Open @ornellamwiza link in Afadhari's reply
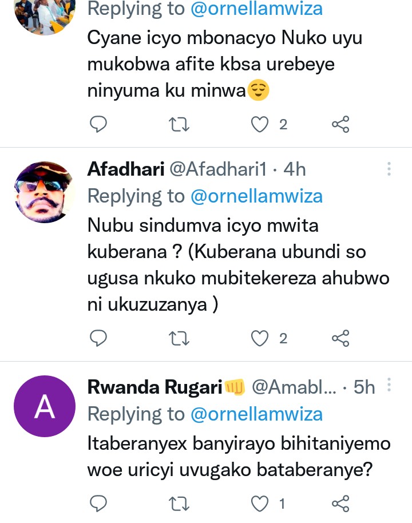 point(256,196)
